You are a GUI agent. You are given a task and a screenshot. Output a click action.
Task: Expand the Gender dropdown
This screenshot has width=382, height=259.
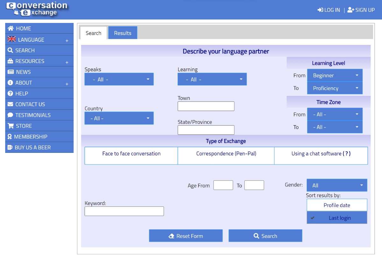coord(337,185)
